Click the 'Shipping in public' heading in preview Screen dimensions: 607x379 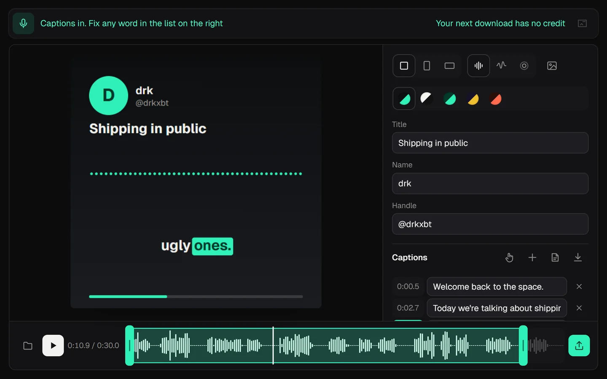148,129
